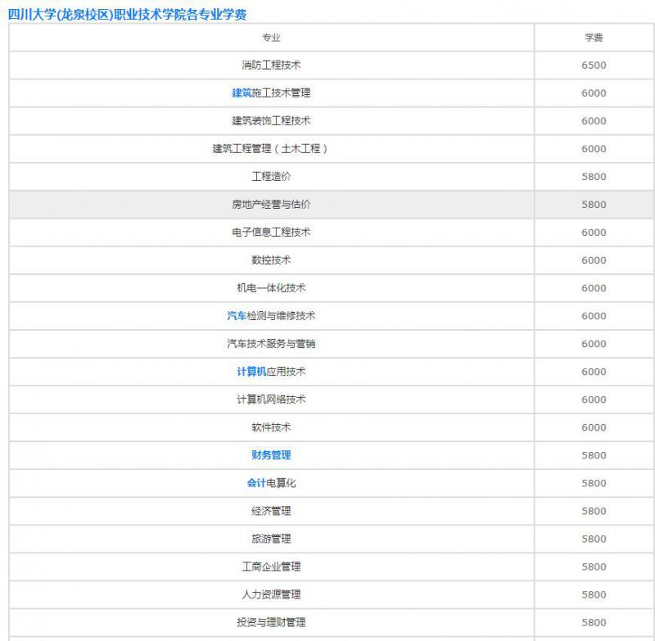Click the 建筑工程管理（土木工程）cell

271,148
